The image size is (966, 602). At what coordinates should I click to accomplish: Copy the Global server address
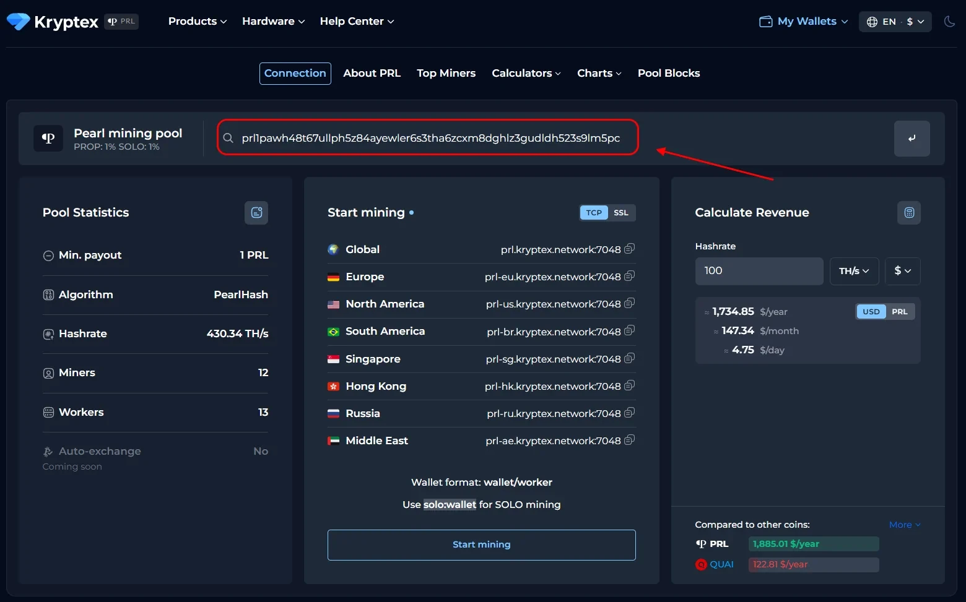click(x=630, y=249)
